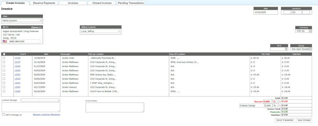This screenshot has height=126, width=318.
Task: Select the checkbox for trip 15253
Action: point(4,74)
